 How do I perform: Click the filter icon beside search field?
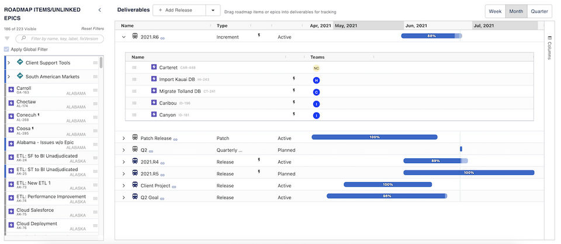pyautogui.click(x=7, y=39)
